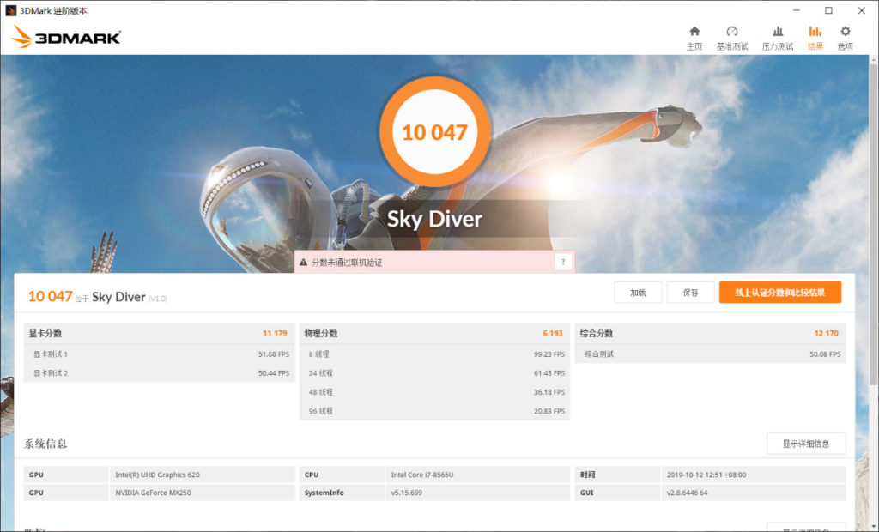Viewport: 879px width, 532px height.
Task: Click the Intel(R) UHD Graphics 620 entry
Action: (157, 475)
